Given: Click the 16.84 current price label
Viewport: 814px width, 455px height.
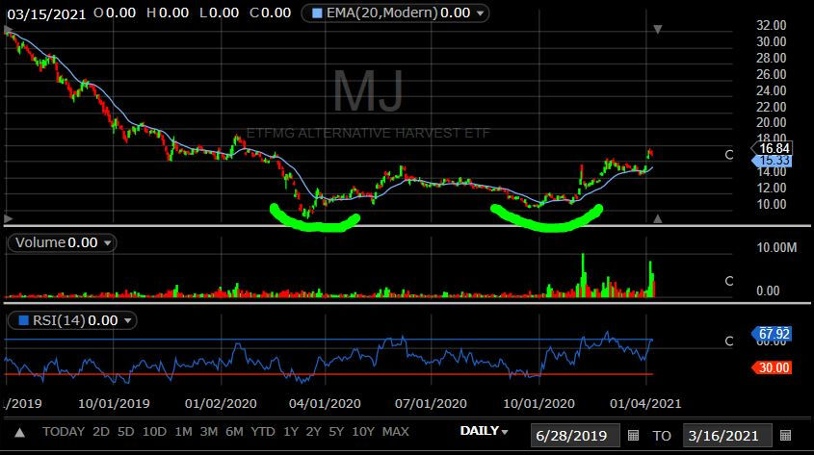Looking at the screenshot, I should coord(772,149).
